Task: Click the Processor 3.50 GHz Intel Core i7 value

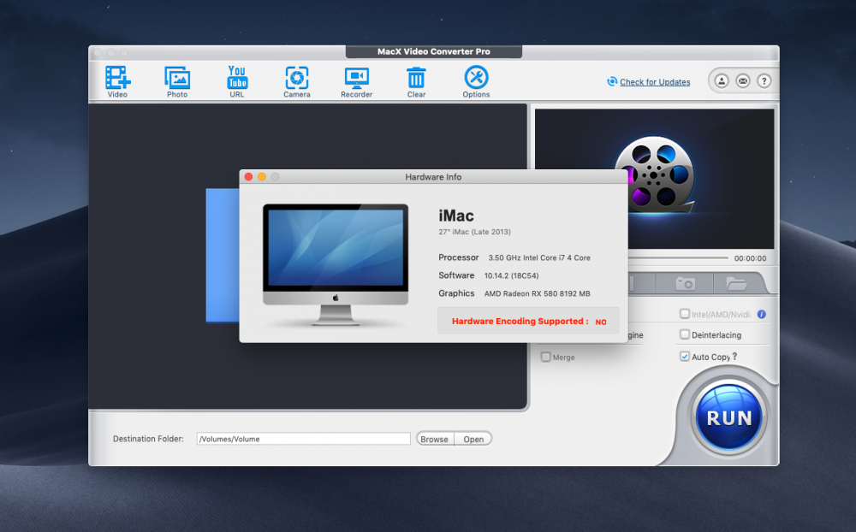Action: coord(539,257)
